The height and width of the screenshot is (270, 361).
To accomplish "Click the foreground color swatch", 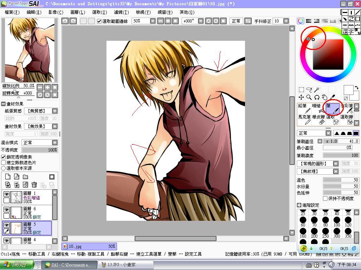I will (348, 90).
